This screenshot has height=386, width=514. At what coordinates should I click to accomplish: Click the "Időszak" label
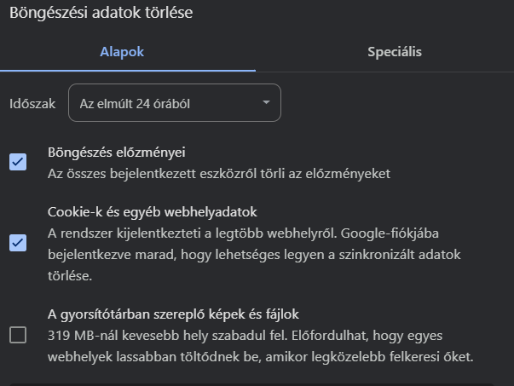pos(32,103)
